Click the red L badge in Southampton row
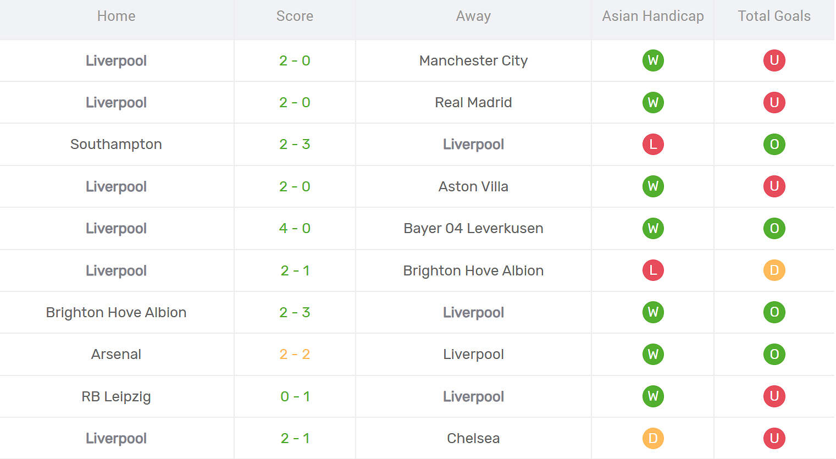The width and height of the screenshot is (836, 459). [653, 145]
